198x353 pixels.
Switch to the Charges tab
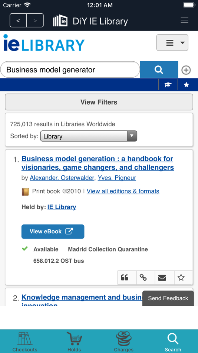coord(123,342)
